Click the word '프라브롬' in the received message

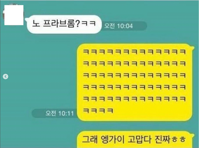59,24
